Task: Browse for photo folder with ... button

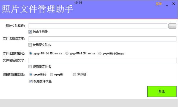Action: click(172, 26)
